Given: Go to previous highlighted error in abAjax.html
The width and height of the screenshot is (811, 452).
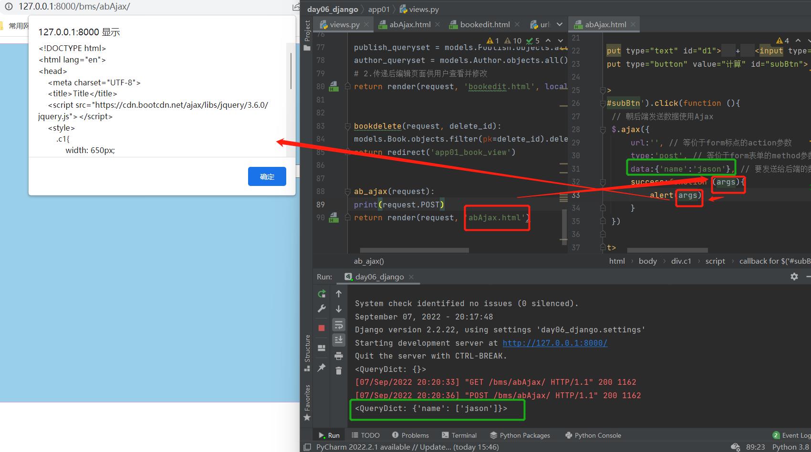Looking at the screenshot, I should click(x=798, y=41).
